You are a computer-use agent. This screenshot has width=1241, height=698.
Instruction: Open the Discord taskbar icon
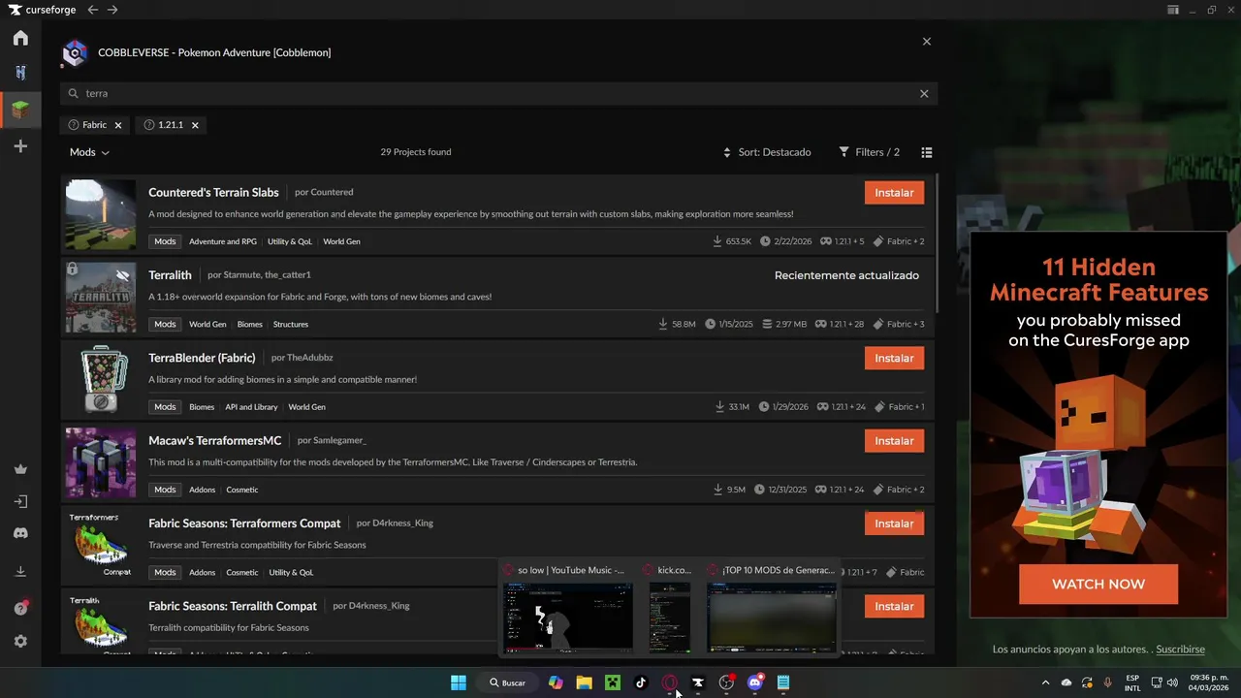click(x=755, y=682)
